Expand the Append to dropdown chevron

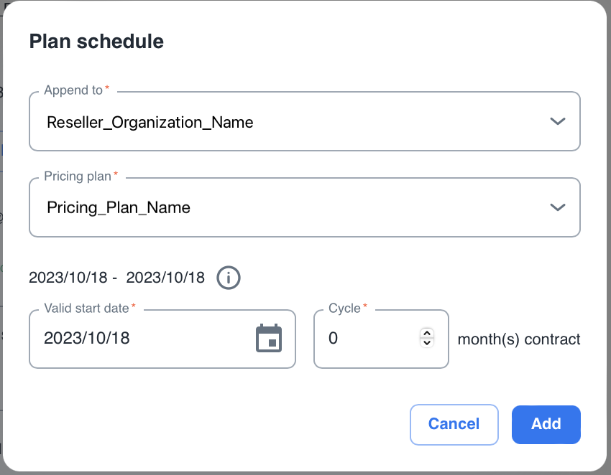558,121
